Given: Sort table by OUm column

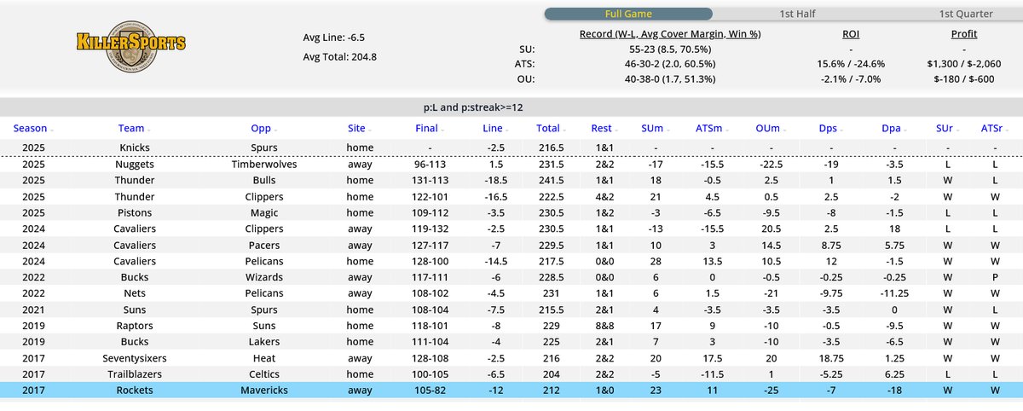Looking at the screenshot, I should [x=767, y=128].
